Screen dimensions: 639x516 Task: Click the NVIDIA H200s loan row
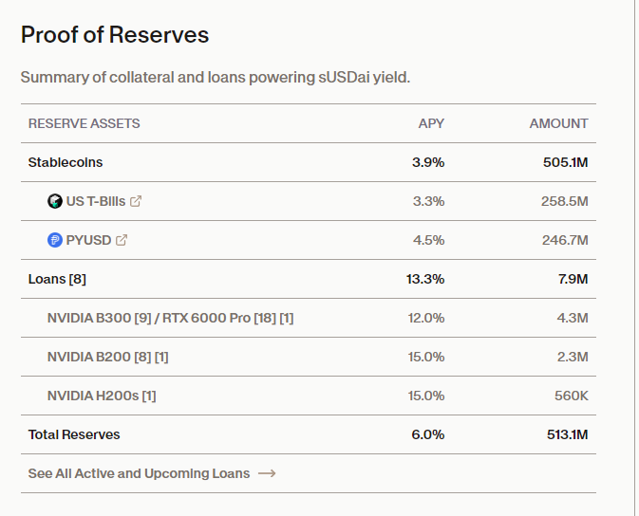tap(101, 396)
